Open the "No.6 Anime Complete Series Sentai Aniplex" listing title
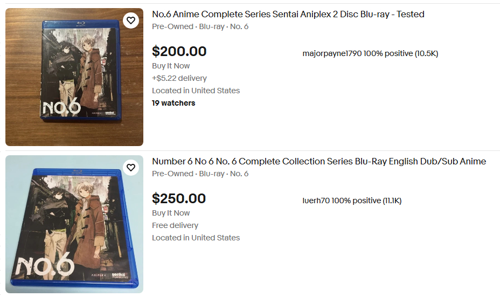The width and height of the screenshot is (500, 297). (288, 15)
